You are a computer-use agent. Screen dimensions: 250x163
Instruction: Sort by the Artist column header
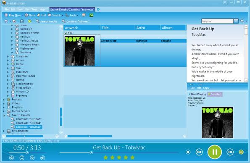(x=147, y=28)
